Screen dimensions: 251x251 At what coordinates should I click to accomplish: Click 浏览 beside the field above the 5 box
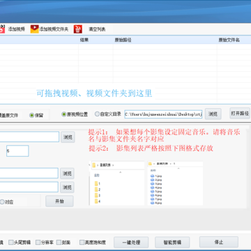point(68,137)
